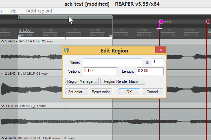The height and width of the screenshot is (140, 211).
Task: Click the ruler at 2.2.50
Action: point(95,30)
